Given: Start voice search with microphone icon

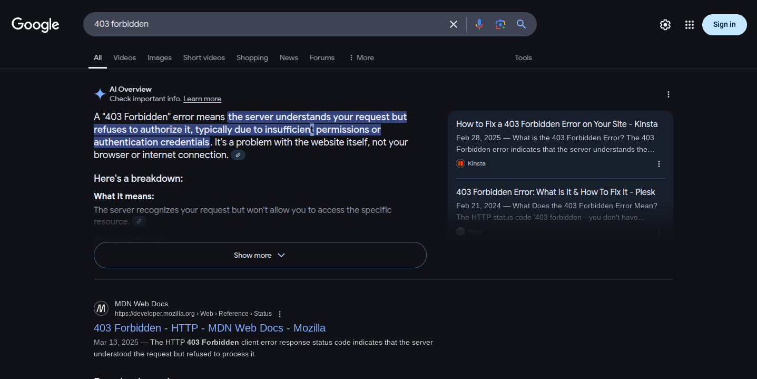Looking at the screenshot, I should pos(479,24).
